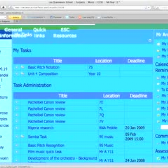
Task: Click the Title header in My Tasks table
Action: coord(58,61)
